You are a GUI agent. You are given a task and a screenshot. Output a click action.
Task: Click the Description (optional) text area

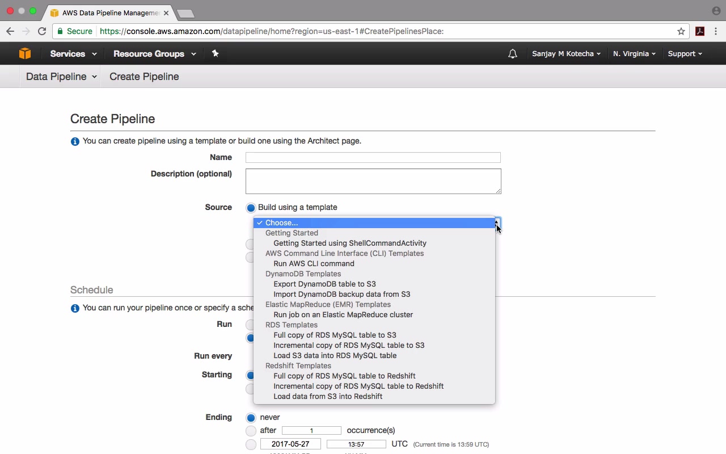point(373,181)
